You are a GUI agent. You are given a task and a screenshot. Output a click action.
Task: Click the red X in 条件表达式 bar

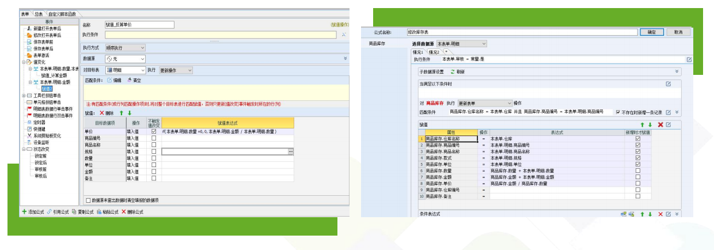tap(660, 214)
